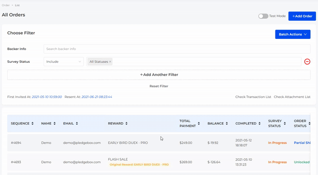Go to Order breadcrumb
318x175 pixels.
tap(6, 5)
